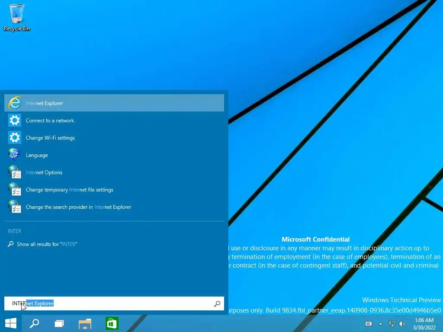Open File Explorer from the taskbar

coord(85,324)
